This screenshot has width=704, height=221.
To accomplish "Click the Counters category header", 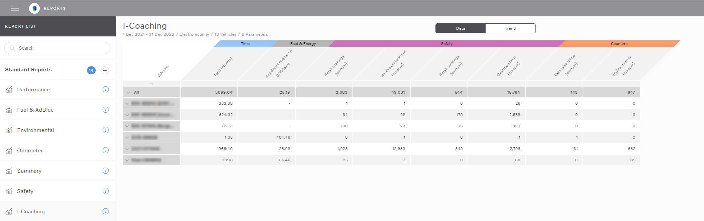I will point(619,44).
